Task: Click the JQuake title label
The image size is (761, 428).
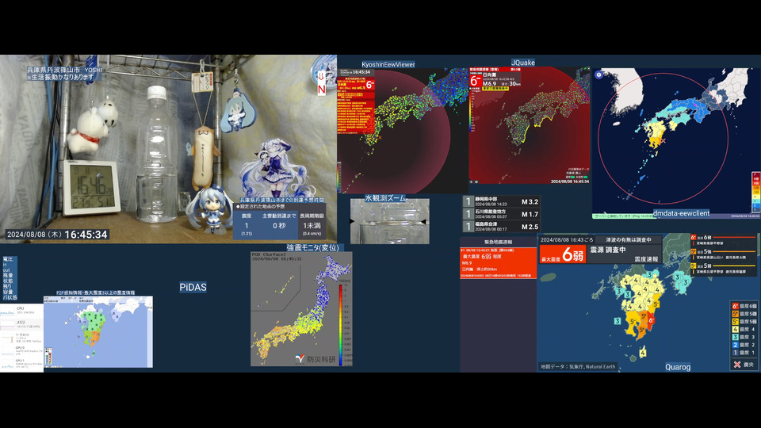Action: tap(522, 63)
